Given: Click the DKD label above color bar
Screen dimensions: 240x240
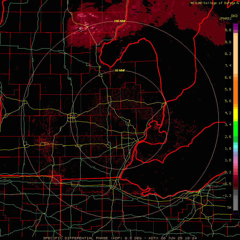Looking at the screenshot, I should point(234,16).
